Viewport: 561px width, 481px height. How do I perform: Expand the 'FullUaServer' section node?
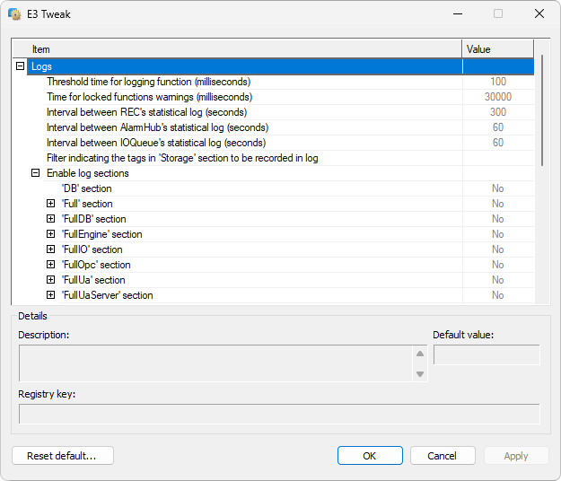pyautogui.click(x=51, y=295)
